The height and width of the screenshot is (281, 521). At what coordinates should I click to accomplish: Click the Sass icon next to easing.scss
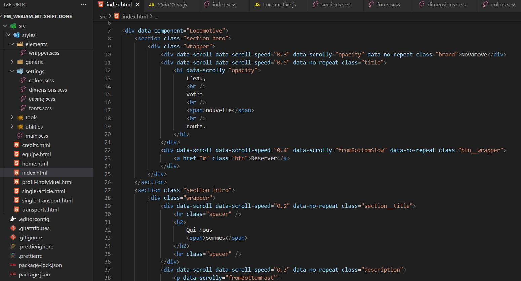[x=22, y=99]
